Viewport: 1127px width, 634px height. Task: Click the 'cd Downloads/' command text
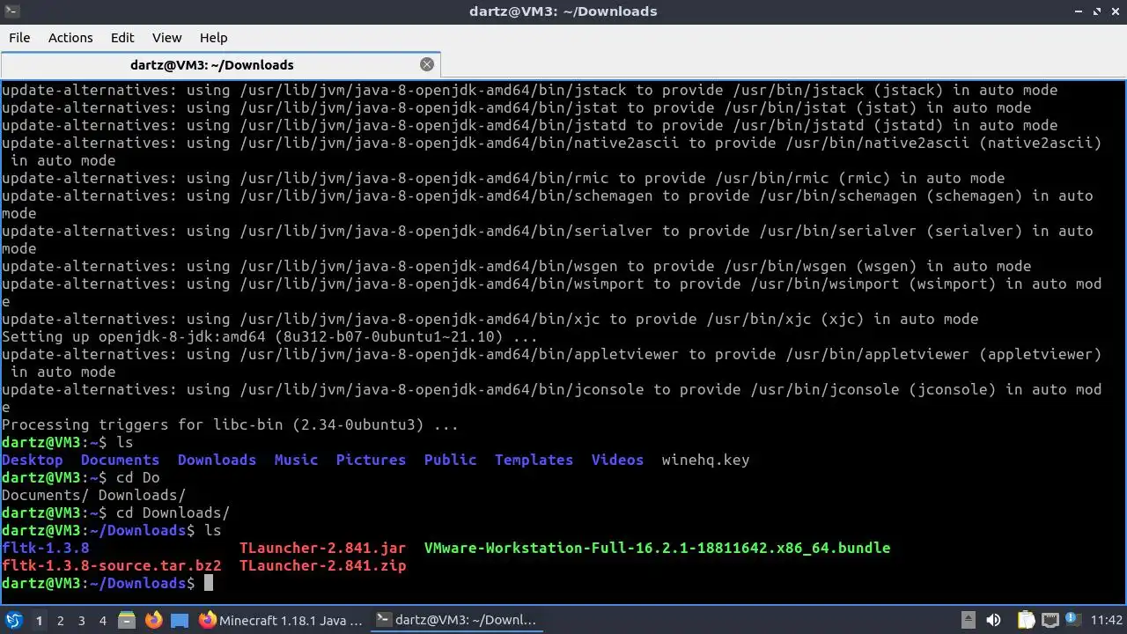(173, 512)
